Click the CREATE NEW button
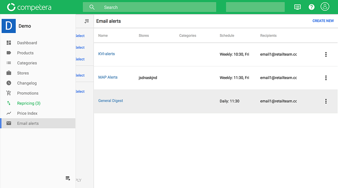The width and height of the screenshot is (338, 188). tap(323, 21)
